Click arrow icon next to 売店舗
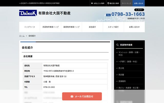 [117, 75]
